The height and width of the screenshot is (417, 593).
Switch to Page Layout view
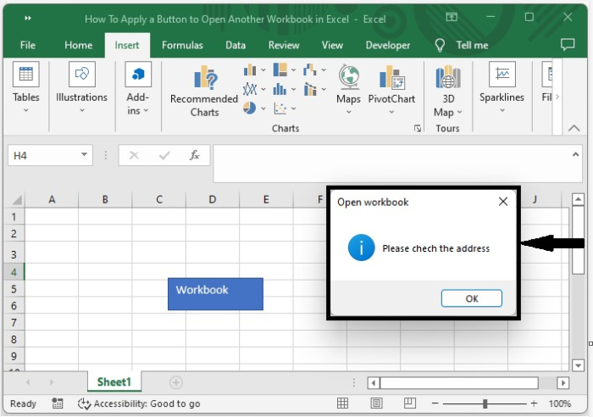[x=376, y=403]
